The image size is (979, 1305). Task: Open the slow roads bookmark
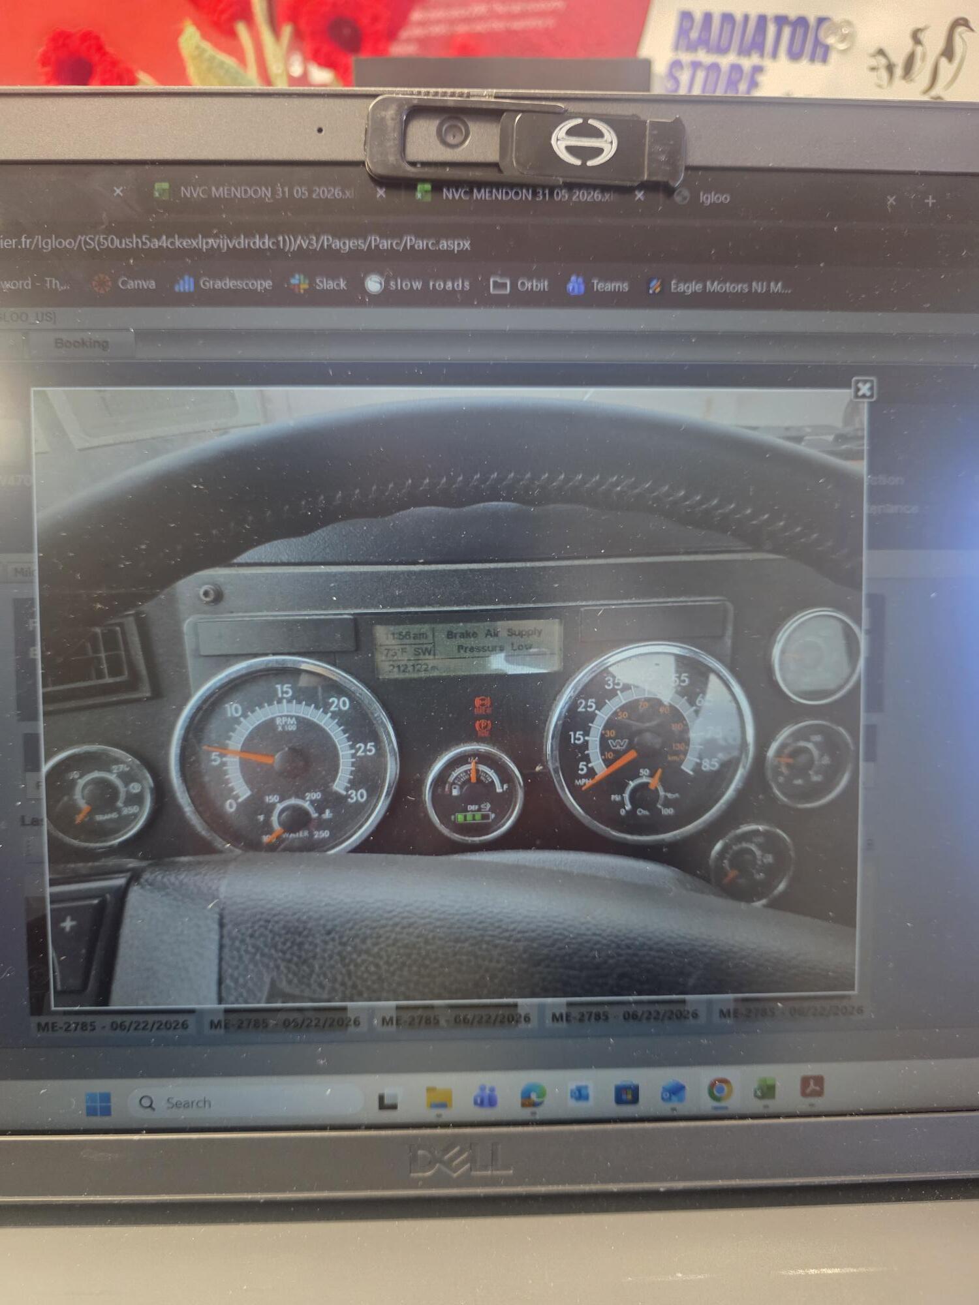click(x=418, y=284)
